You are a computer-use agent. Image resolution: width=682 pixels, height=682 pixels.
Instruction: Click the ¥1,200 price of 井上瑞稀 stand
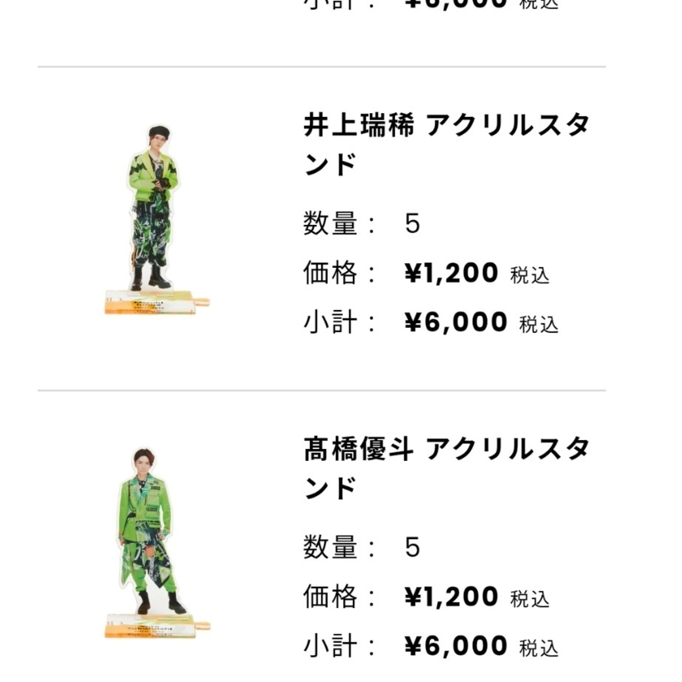tap(451, 273)
